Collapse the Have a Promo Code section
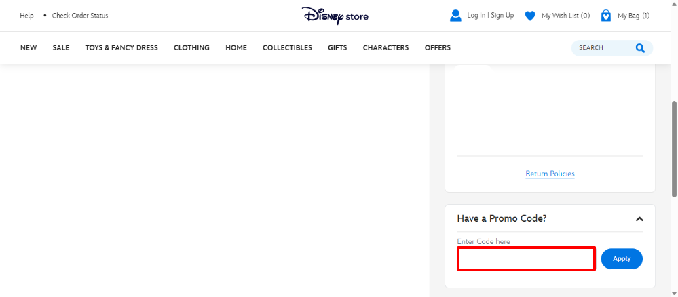 tap(639, 219)
